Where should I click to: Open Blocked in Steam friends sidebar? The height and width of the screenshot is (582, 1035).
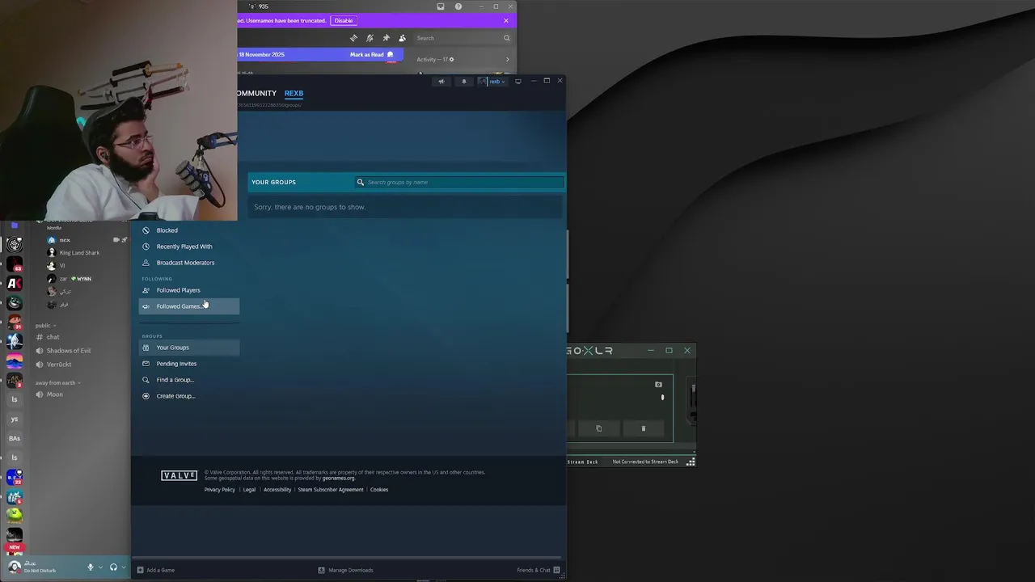tap(188, 230)
